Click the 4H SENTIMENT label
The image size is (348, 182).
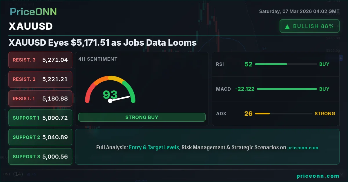98,59
